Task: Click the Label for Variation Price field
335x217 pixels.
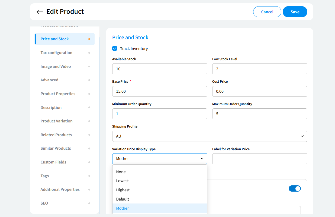Action: tap(259, 159)
